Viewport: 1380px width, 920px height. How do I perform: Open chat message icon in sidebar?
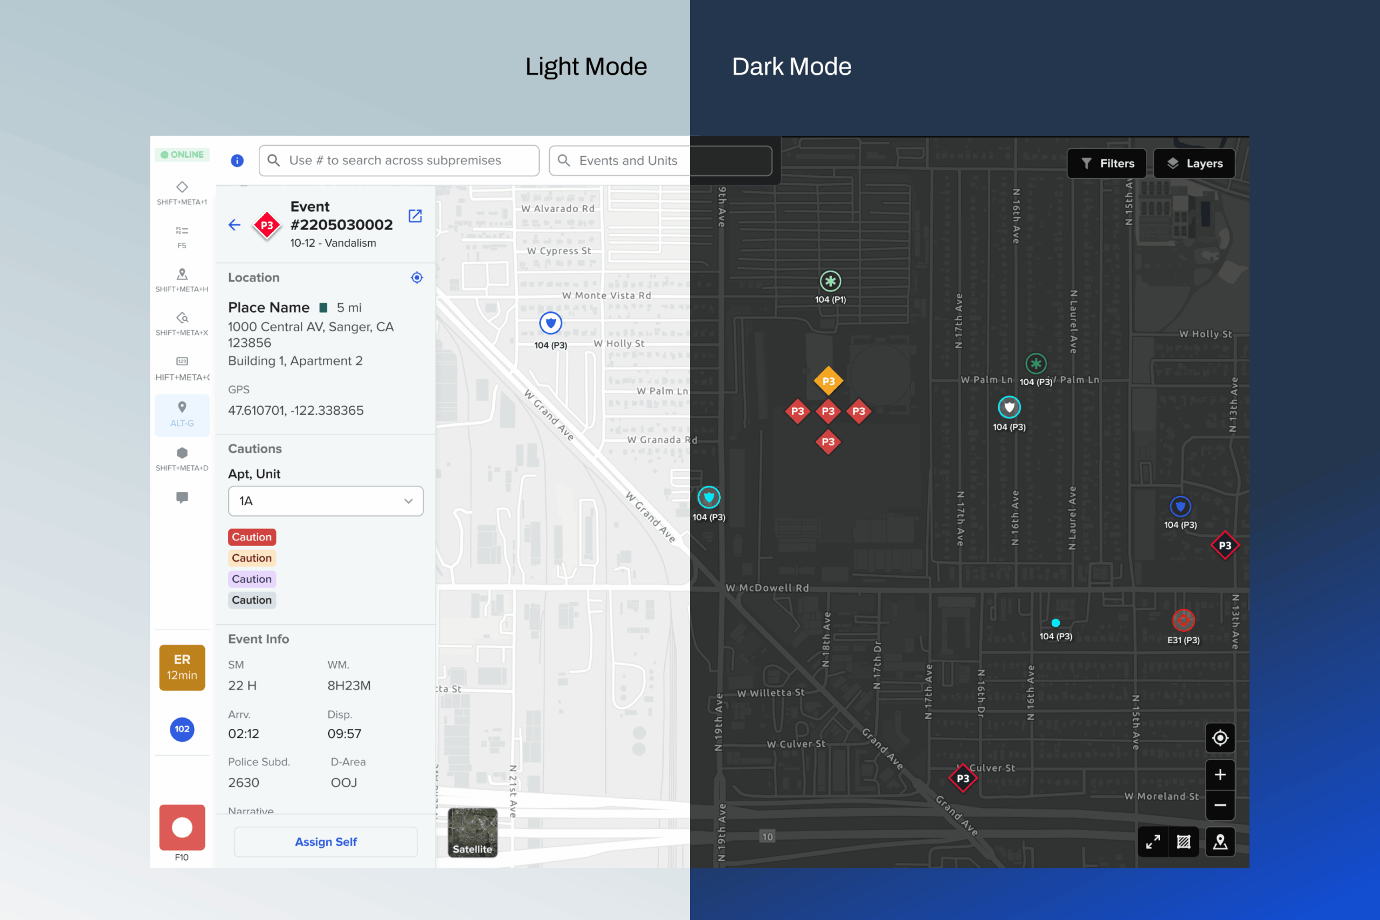tap(182, 497)
